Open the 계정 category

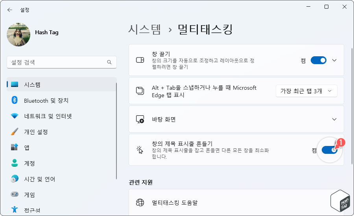[62, 163]
